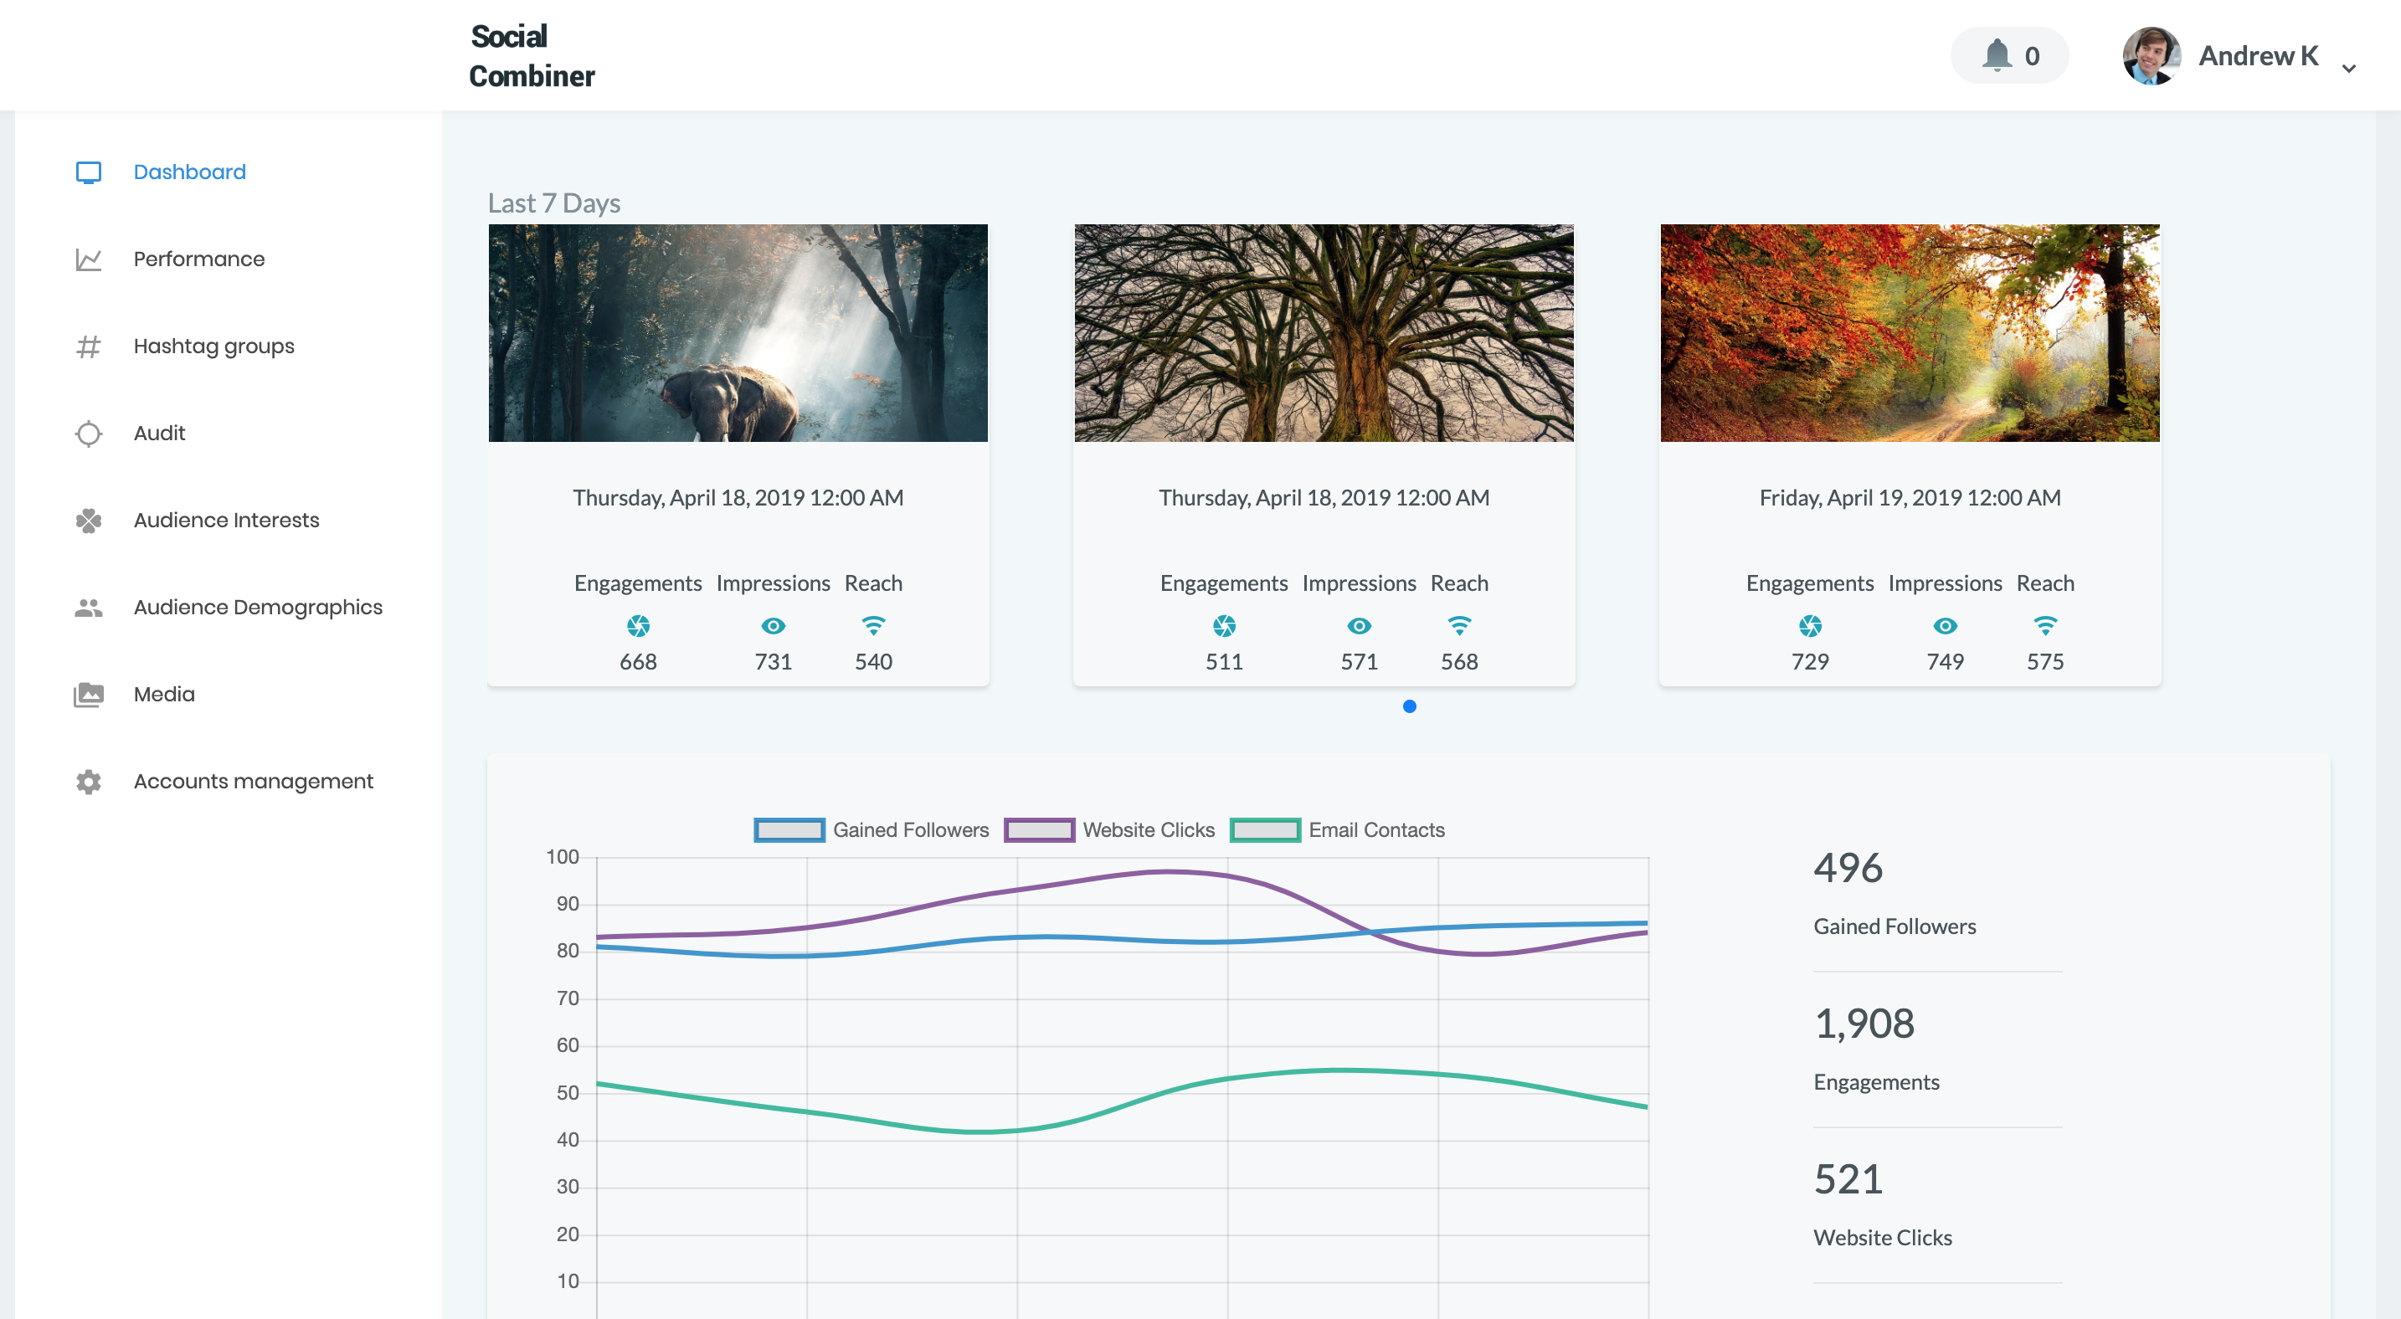Click the Audience Interests clover icon
2401x1319 pixels.
point(89,521)
